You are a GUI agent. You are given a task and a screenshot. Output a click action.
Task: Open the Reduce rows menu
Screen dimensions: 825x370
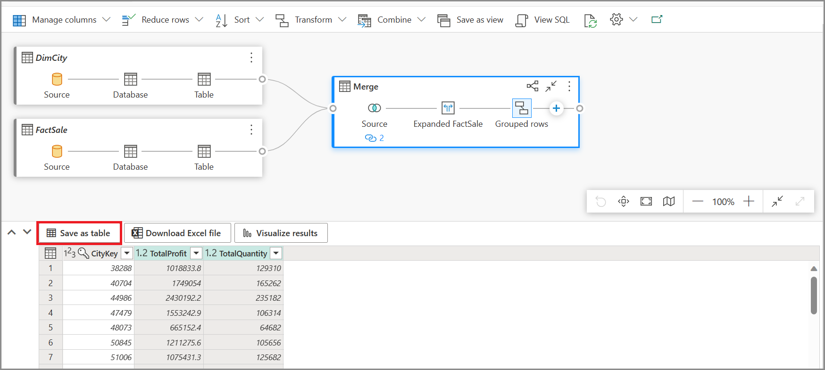pyautogui.click(x=162, y=20)
